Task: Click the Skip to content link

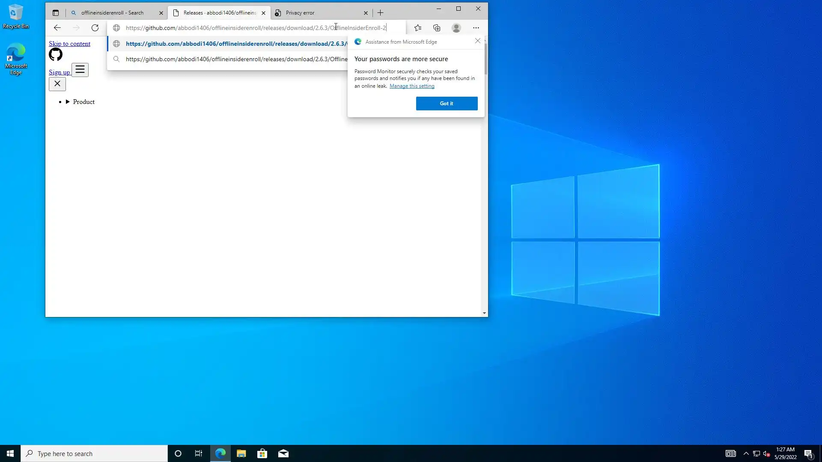Action: (69, 44)
